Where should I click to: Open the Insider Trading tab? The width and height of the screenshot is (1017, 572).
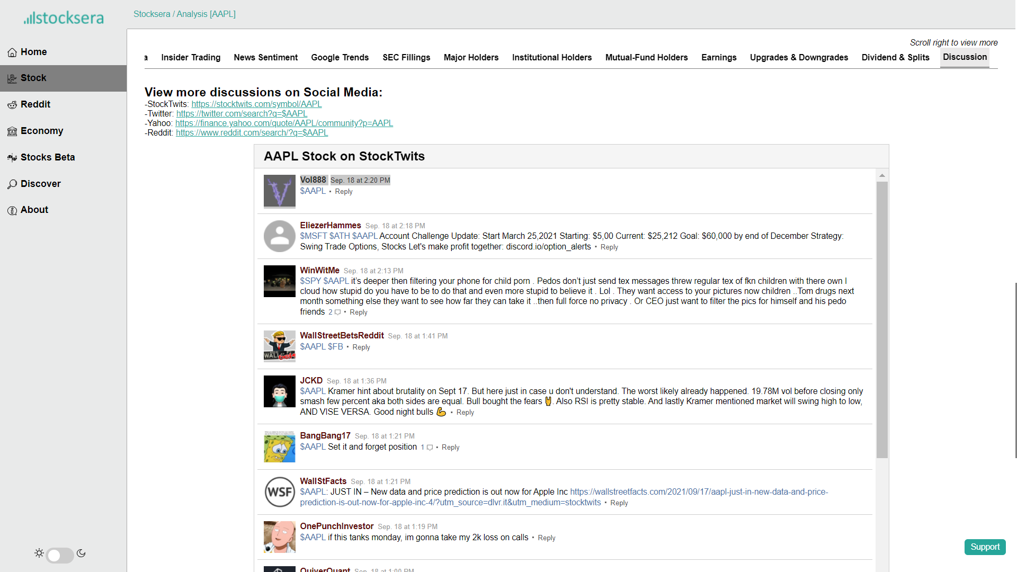[x=191, y=57]
